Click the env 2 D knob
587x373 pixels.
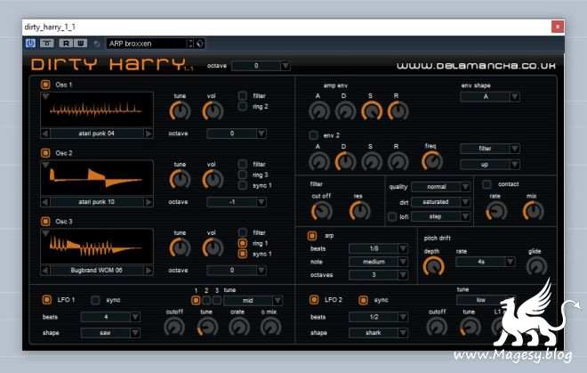coord(345,162)
